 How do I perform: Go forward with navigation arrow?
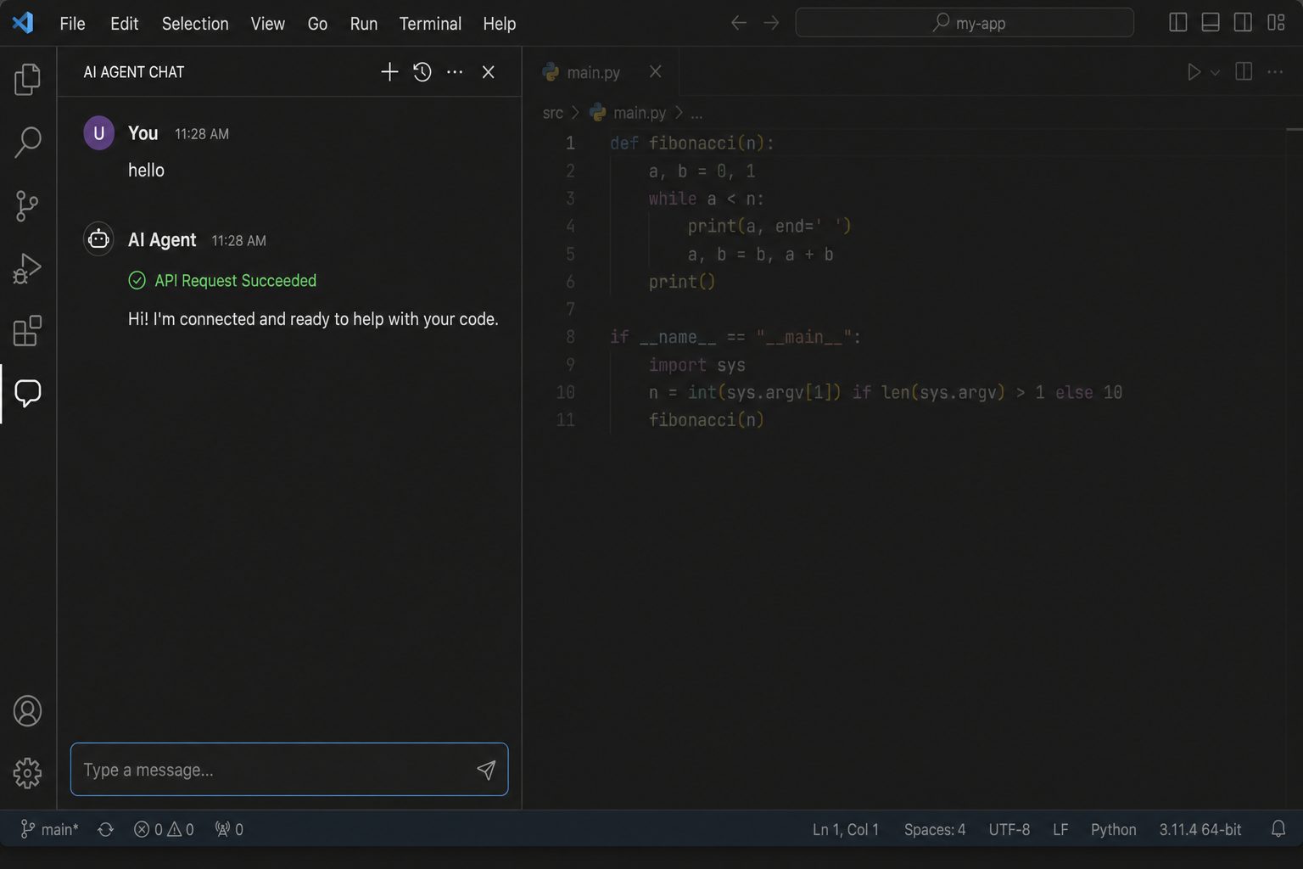pos(771,23)
